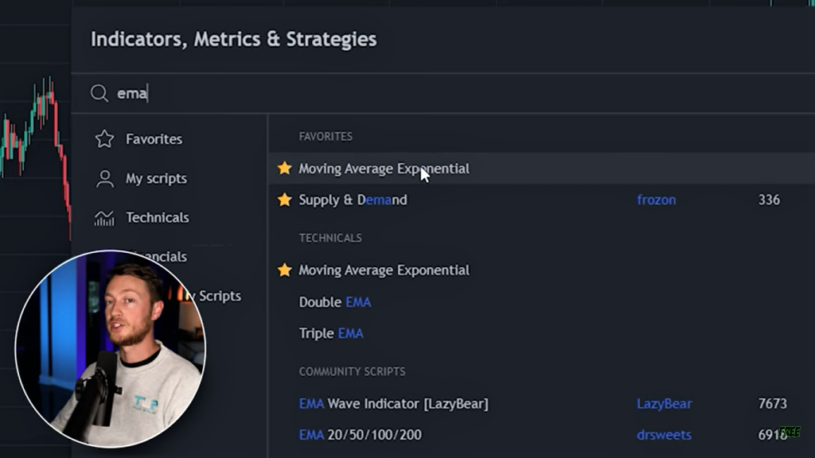Image resolution: width=815 pixels, height=458 pixels.
Task: Toggle star on Technicals Moving Average Exponential
Action: (284, 270)
